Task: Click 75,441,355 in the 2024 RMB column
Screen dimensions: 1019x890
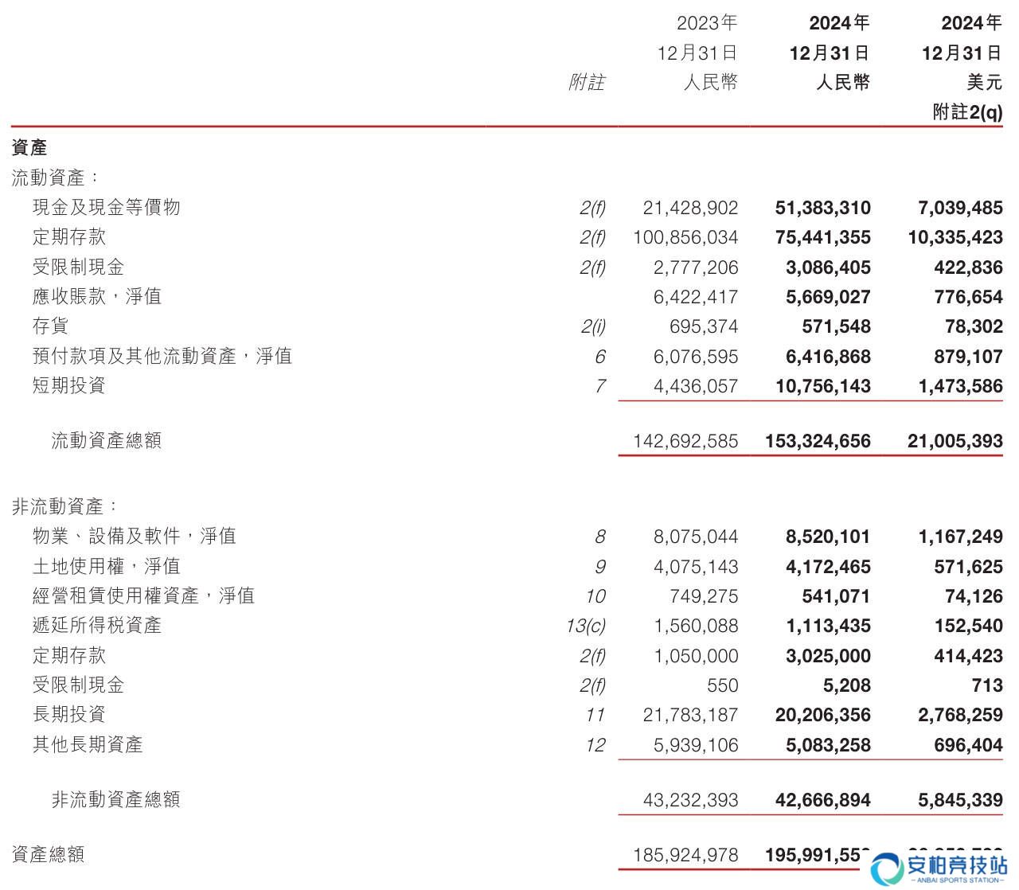Action: coord(822,238)
